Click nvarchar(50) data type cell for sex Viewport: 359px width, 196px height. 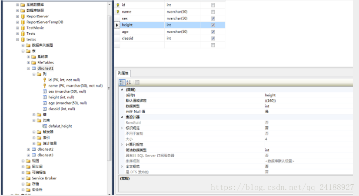183,18
